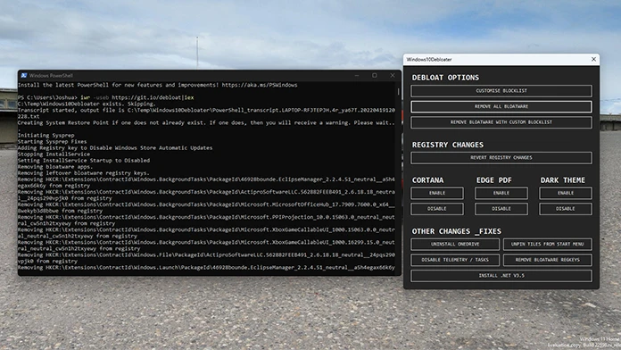Click Unpin Tiles From Start Menu
Screen dimensions: 621x350
click(547, 244)
